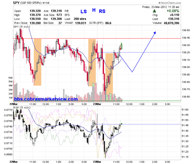Click the 4M volume axis label
Screen dimensions: 194x164
coord(11,86)
